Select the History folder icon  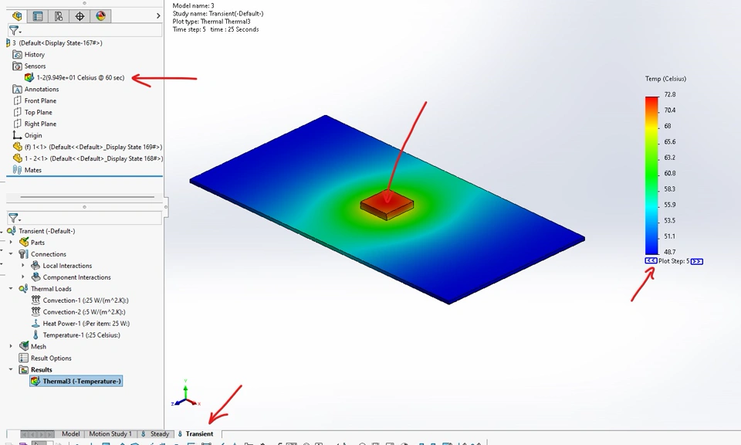(x=18, y=54)
